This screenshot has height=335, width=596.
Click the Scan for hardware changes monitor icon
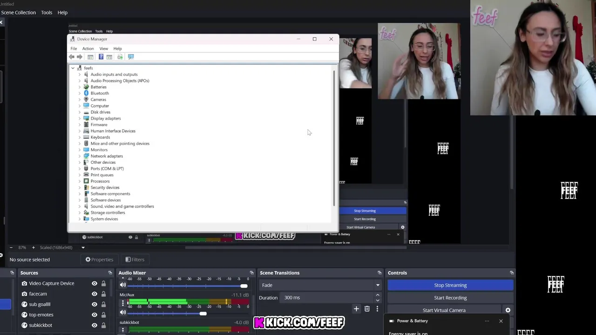pos(131,57)
